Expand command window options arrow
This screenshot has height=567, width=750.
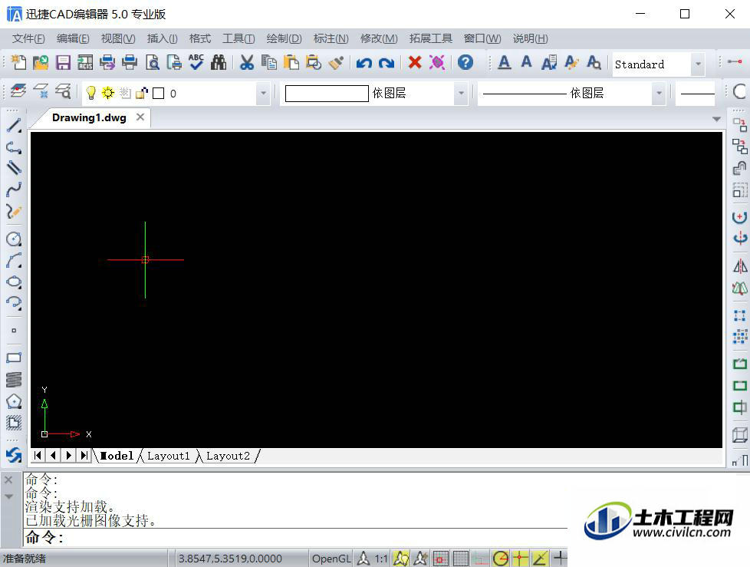[8, 496]
